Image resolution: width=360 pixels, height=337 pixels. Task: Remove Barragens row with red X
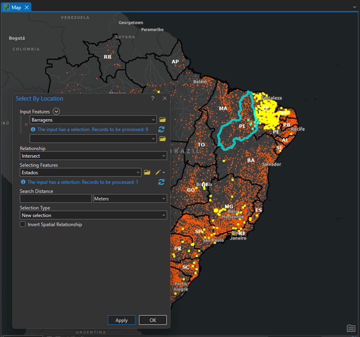[26, 124]
